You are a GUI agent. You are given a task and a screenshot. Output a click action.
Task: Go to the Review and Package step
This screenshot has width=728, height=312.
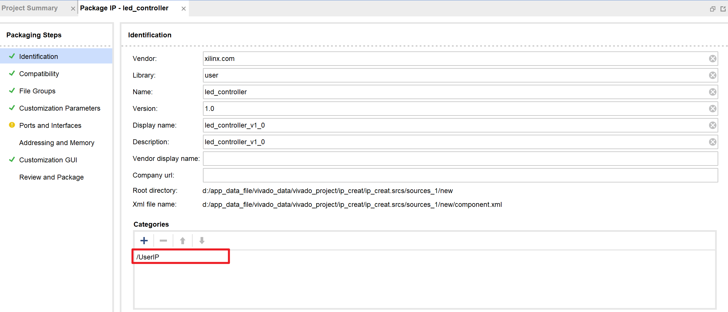coord(56,177)
